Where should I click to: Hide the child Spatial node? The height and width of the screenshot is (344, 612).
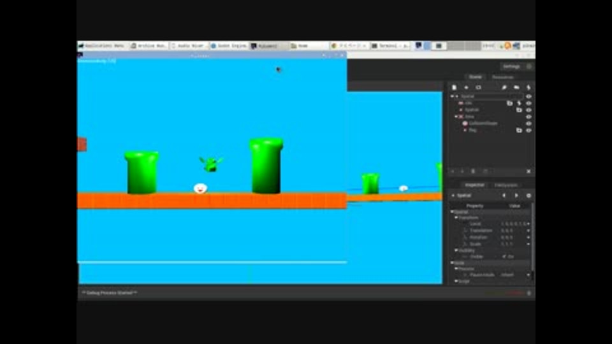click(528, 110)
